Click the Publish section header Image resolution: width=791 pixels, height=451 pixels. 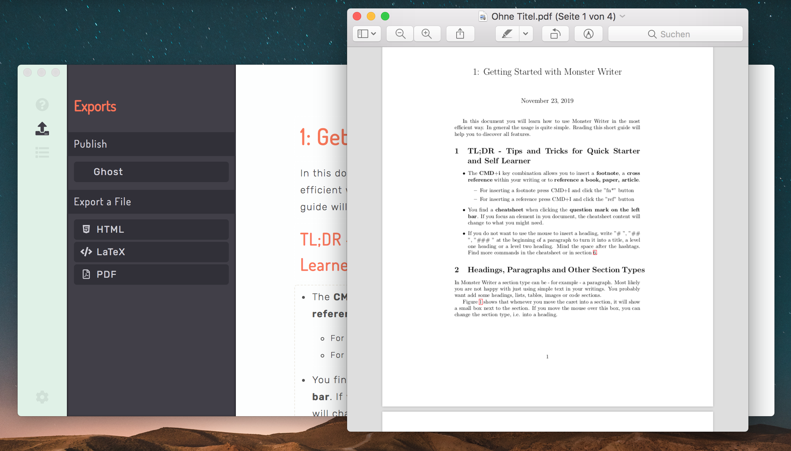point(151,144)
